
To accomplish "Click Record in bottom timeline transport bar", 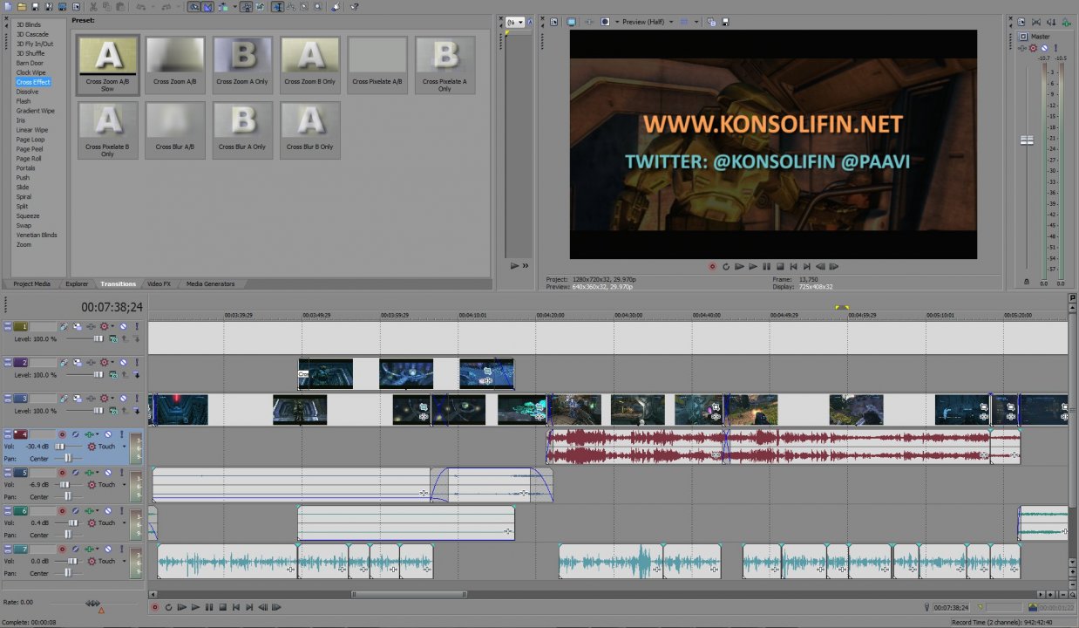I will [155, 607].
